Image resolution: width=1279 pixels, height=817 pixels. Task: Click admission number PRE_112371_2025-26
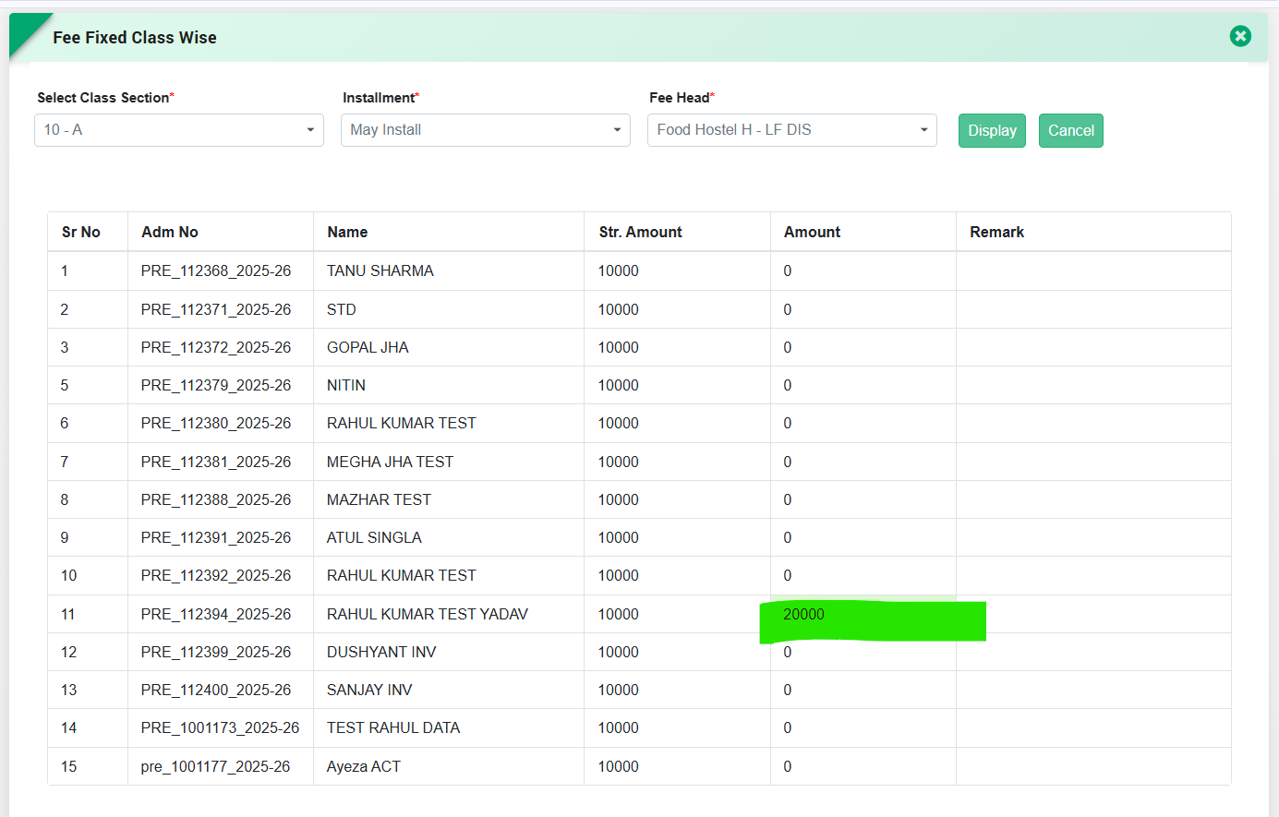point(216,309)
